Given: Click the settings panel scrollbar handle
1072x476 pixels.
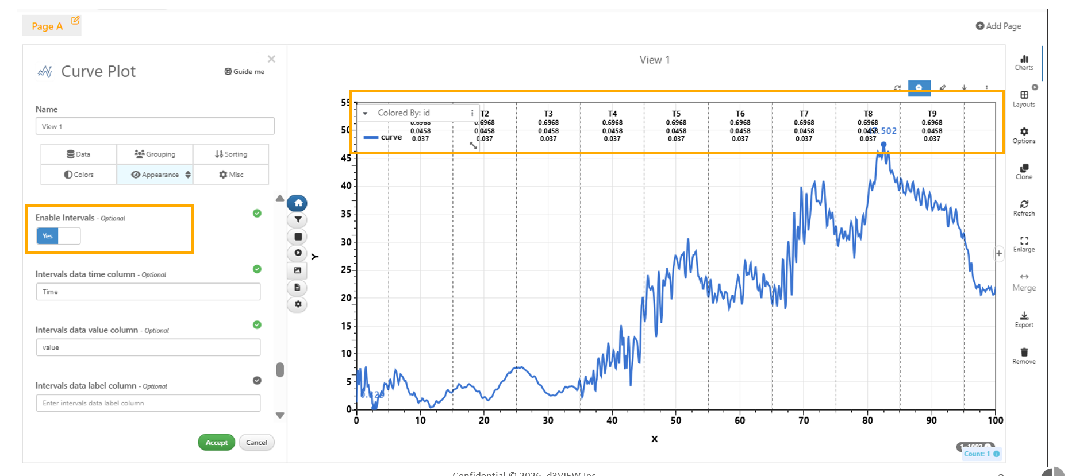Looking at the screenshot, I should [x=280, y=370].
